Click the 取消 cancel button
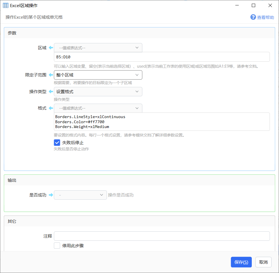 coord(263,262)
